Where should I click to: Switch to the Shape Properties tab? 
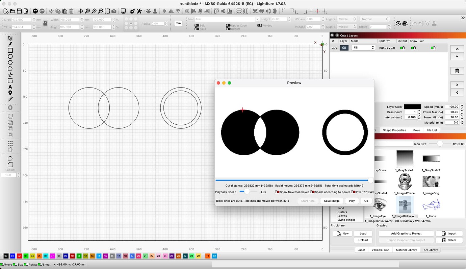click(394, 130)
